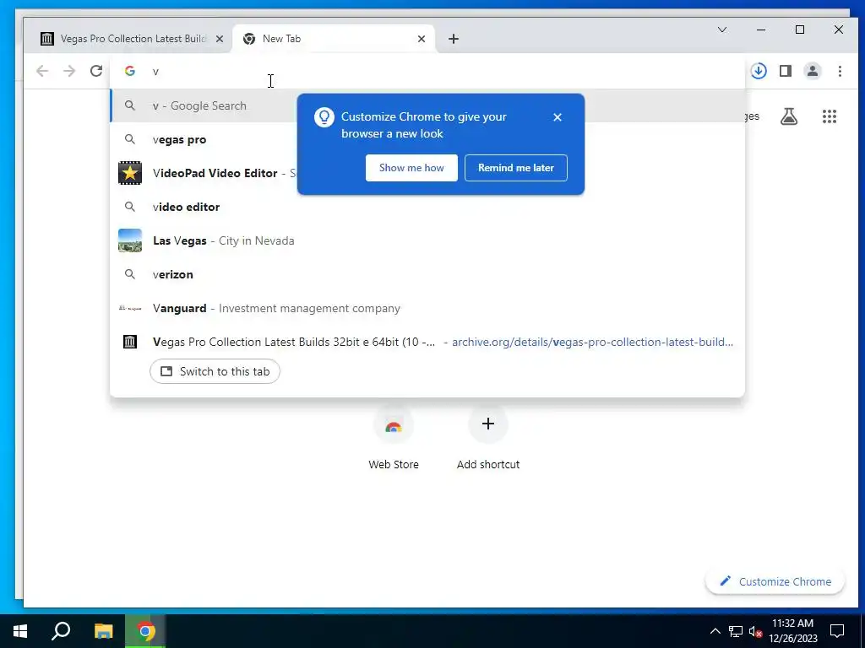Switch to Vegas Pro Collection Latest Builds tab
Screen dimensions: 865x648
point(133,39)
